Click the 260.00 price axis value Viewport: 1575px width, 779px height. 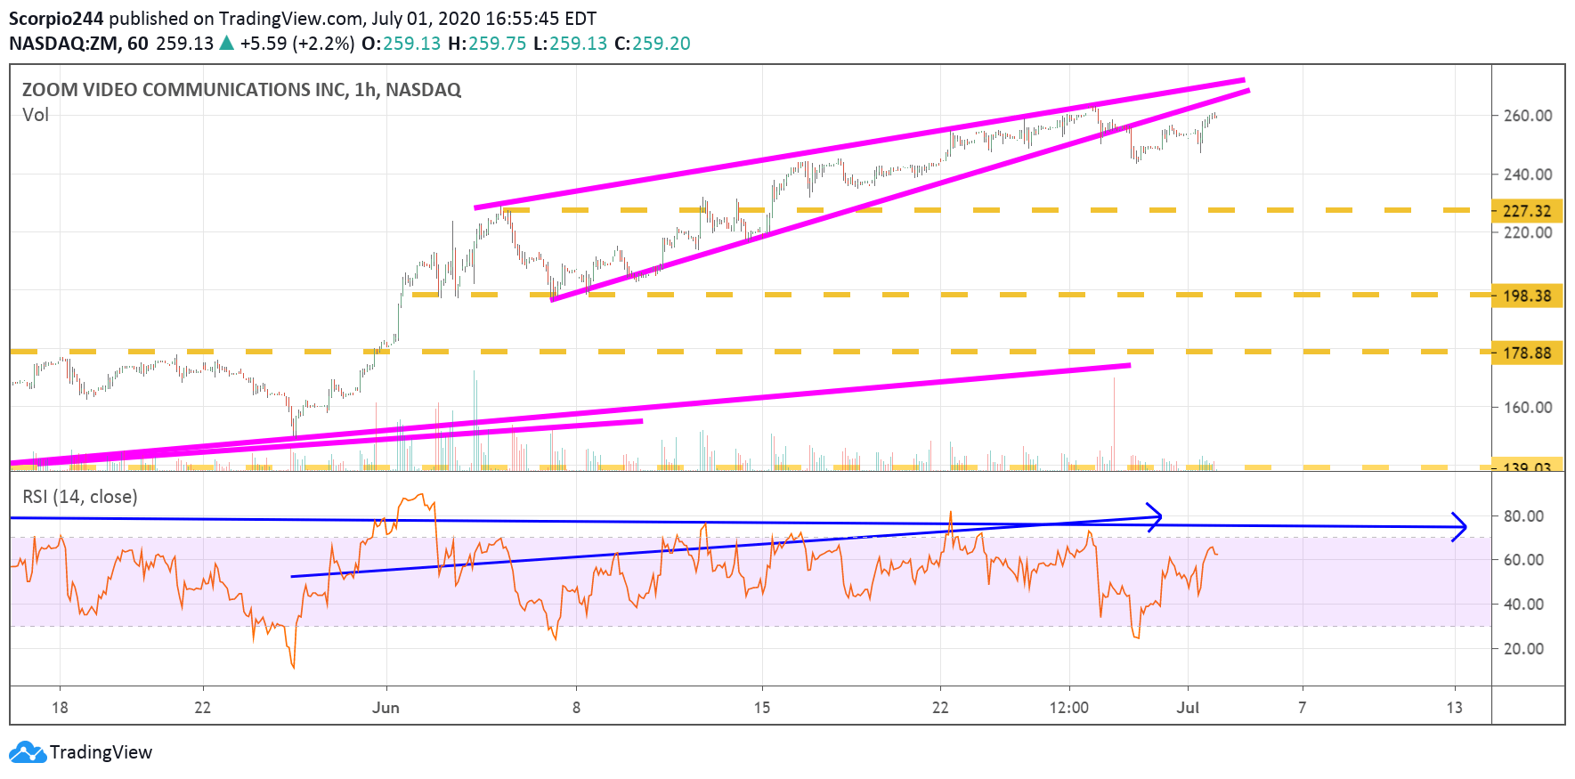[1528, 116]
